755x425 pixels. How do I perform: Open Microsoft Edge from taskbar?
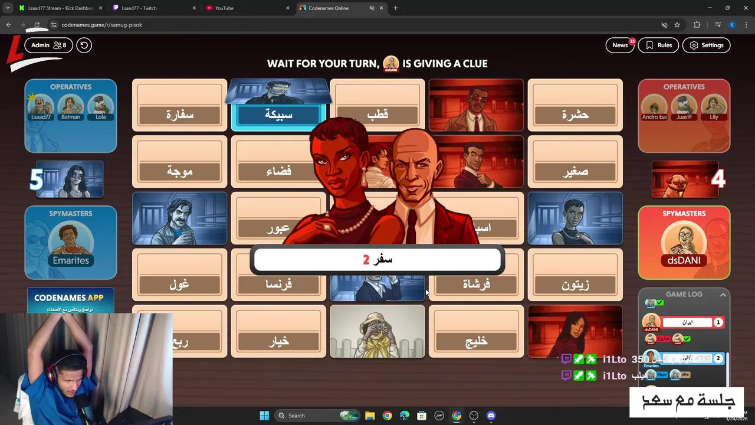405,416
